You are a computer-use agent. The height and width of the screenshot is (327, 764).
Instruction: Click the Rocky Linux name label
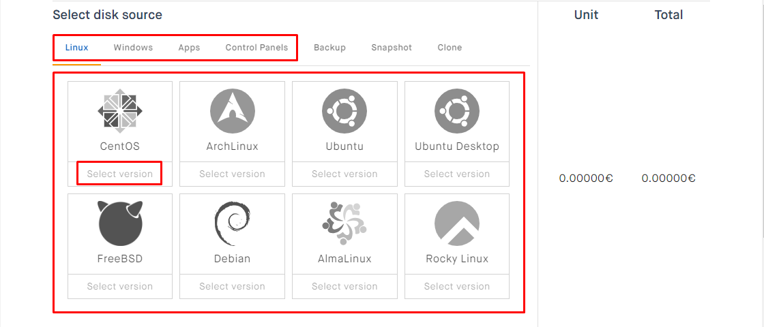(x=457, y=259)
